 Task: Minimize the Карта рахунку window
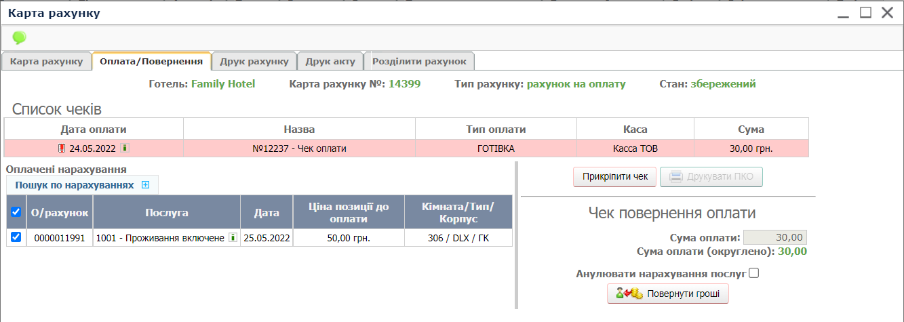coord(843,14)
